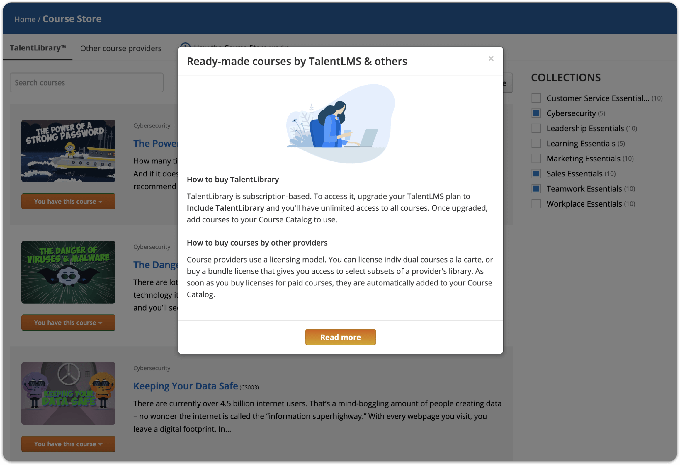680x465 pixels.
Task: Enable the Customer Service Essentials checkbox
Action: point(536,98)
